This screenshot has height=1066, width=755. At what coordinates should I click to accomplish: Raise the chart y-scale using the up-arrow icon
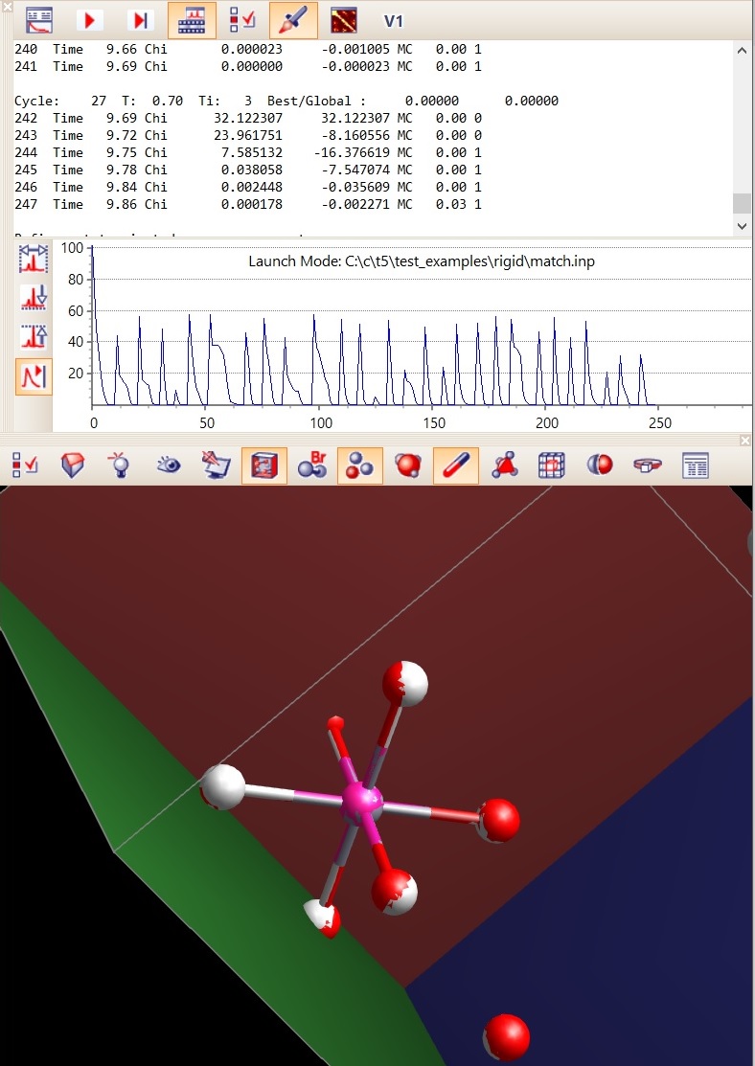[x=34, y=336]
